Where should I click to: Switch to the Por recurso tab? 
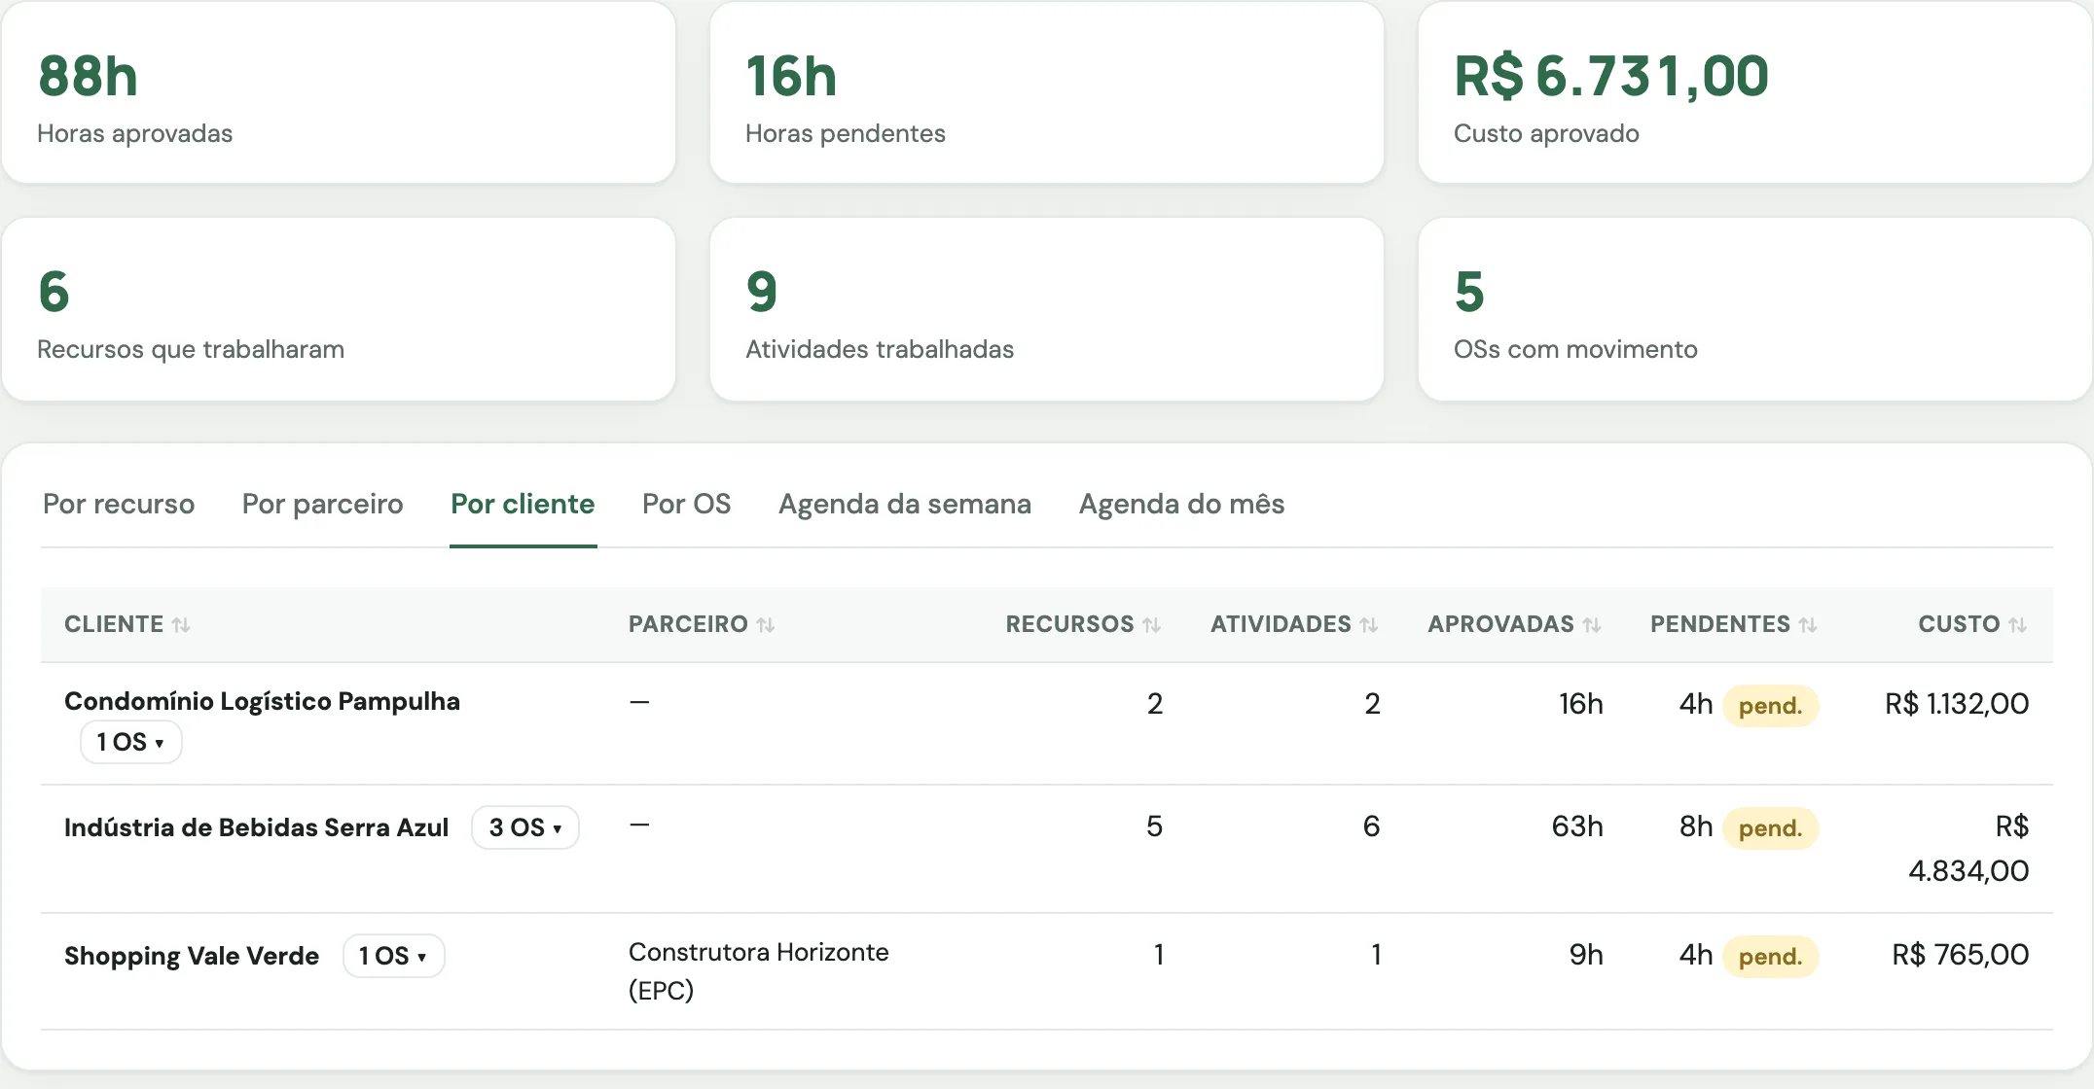[119, 504]
